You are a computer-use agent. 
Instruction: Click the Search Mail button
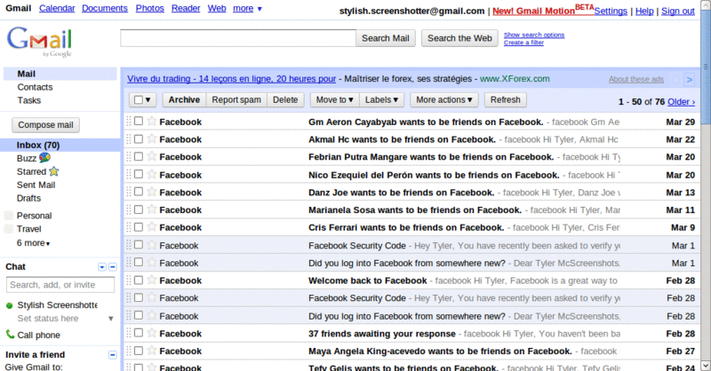pyautogui.click(x=386, y=38)
